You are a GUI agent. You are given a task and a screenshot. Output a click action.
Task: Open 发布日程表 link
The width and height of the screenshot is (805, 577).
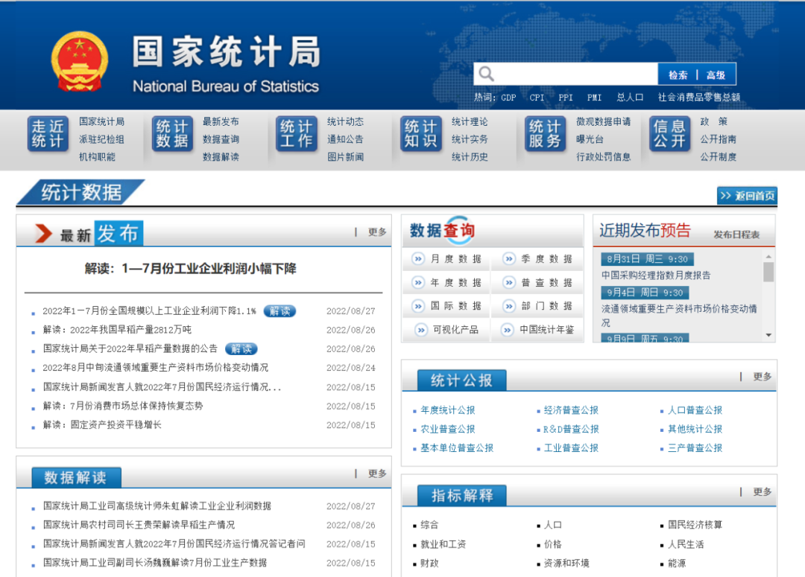point(736,235)
